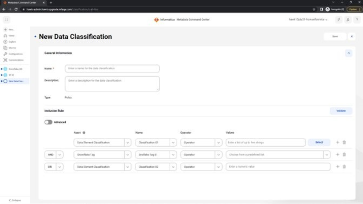Image resolution: width=363 pixels, height=204 pixels.
Task: Open a new browser tab
Action: [51, 2]
